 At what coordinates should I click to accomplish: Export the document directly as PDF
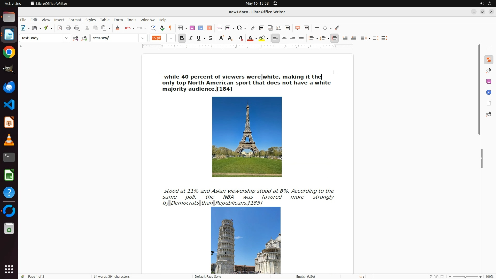click(60, 28)
